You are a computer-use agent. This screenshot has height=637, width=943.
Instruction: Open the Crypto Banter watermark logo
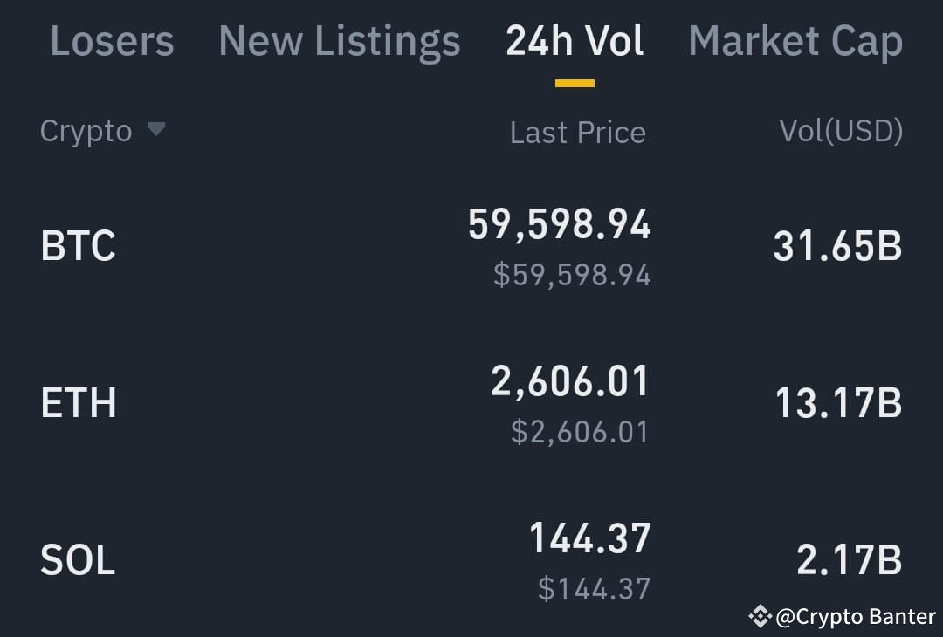point(759,615)
